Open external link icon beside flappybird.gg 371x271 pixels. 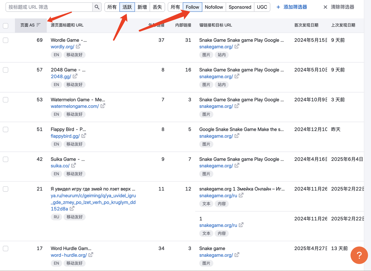pyautogui.click(x=83, y=135)
